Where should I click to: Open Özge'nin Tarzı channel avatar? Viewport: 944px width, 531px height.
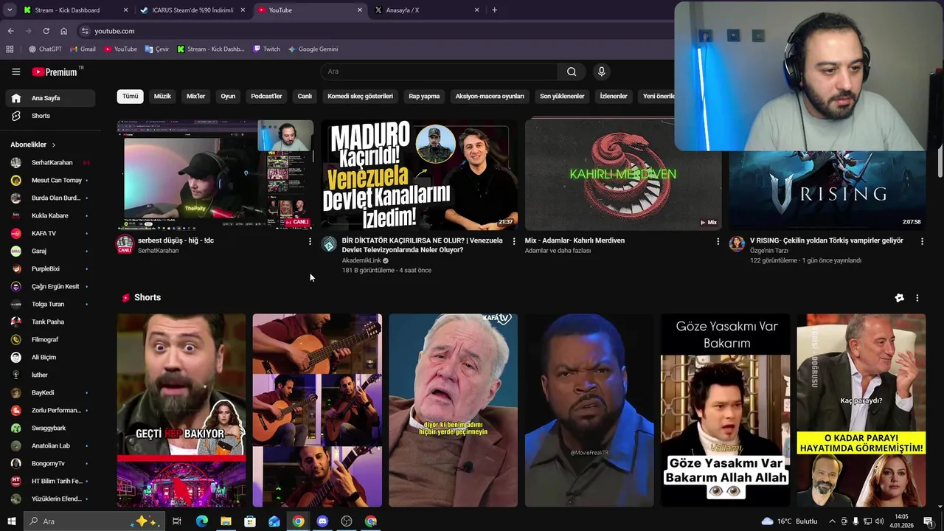(x=737, y=244)
